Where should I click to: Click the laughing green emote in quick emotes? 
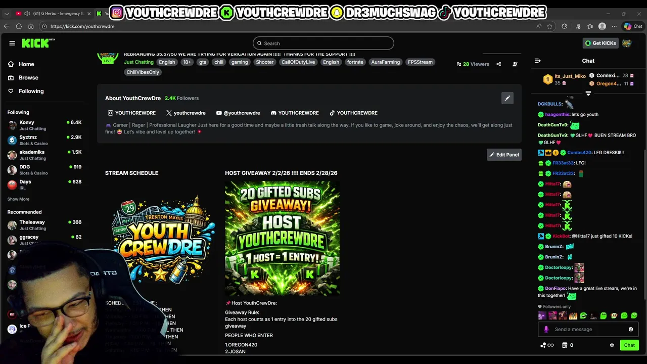coord(583,316)
